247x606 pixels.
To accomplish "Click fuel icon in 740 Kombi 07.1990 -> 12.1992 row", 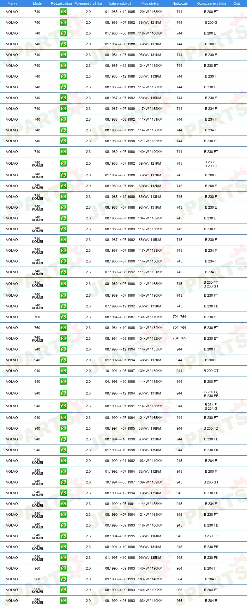I will [x=63, y=306].
